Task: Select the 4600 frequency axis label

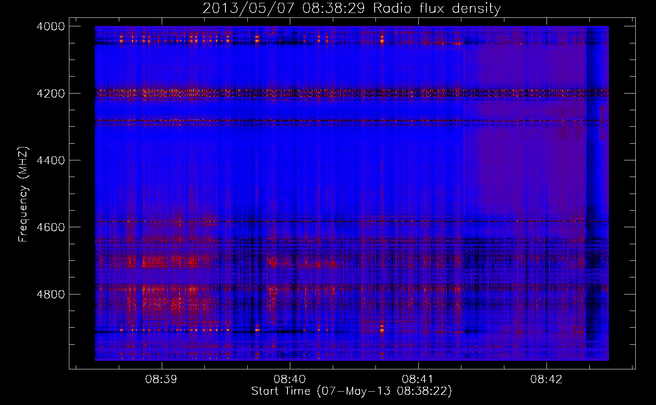Action: point(51,227)
